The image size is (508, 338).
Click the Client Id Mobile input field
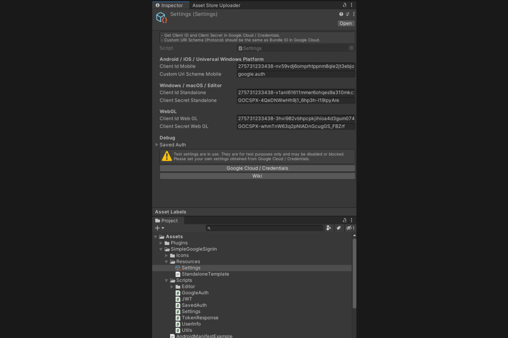296,66
